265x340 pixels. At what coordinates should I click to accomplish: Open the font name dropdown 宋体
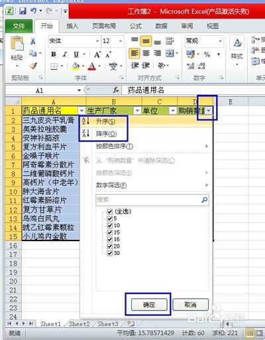point(97,41)
